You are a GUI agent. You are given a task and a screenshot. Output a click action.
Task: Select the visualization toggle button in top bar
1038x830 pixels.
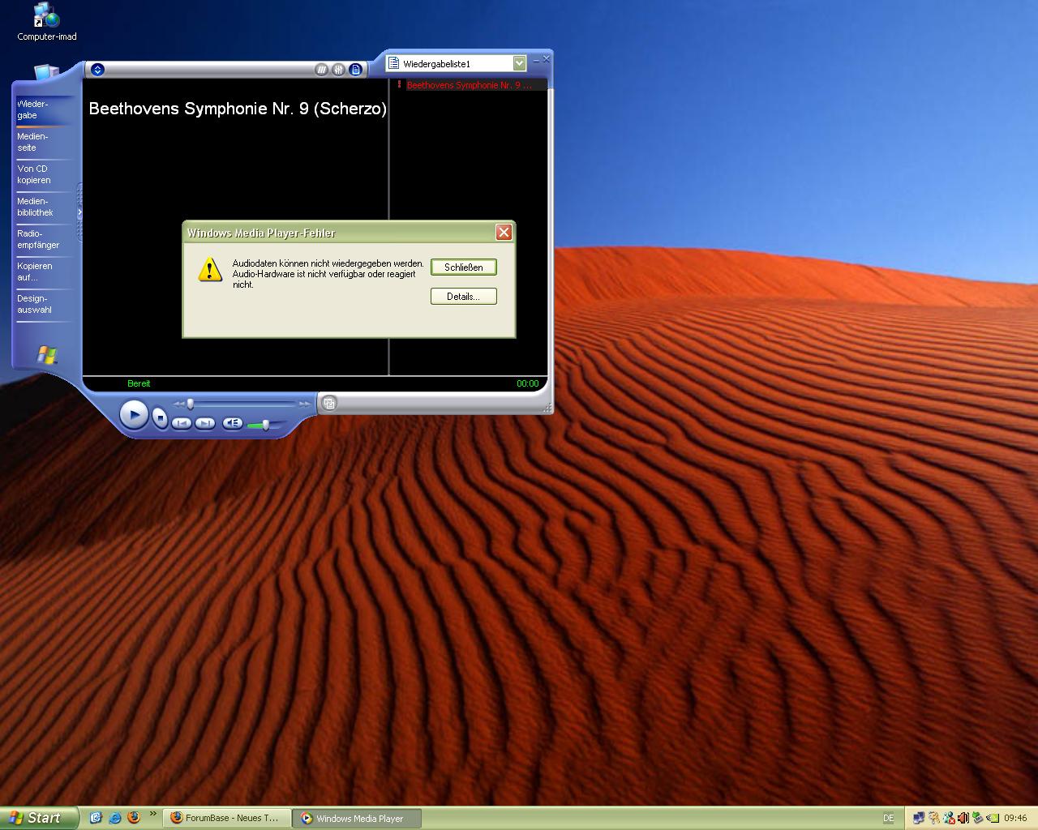click(x=322, y=70)
